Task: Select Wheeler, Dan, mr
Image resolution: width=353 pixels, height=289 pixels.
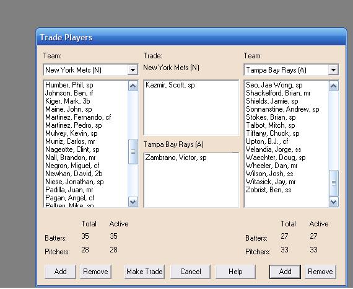Action: click(x=271, y=166)
